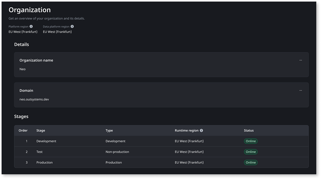Click the Runtime region column header

[187, 130]
